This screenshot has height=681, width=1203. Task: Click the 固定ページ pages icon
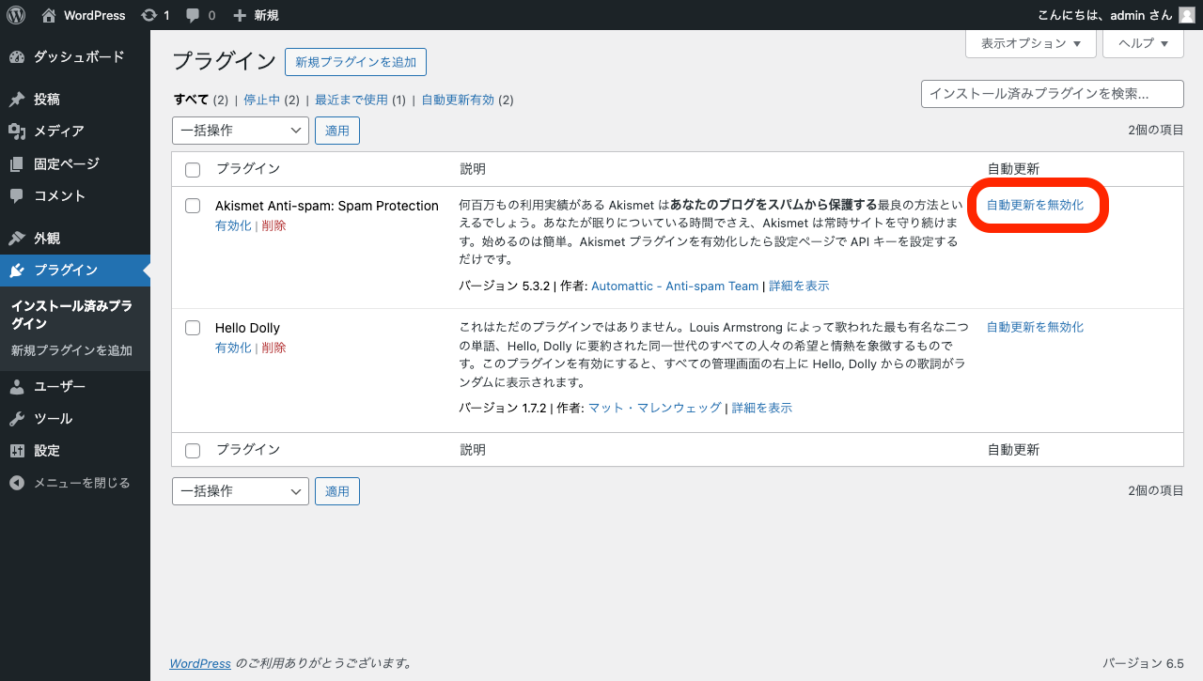[17, 164]
